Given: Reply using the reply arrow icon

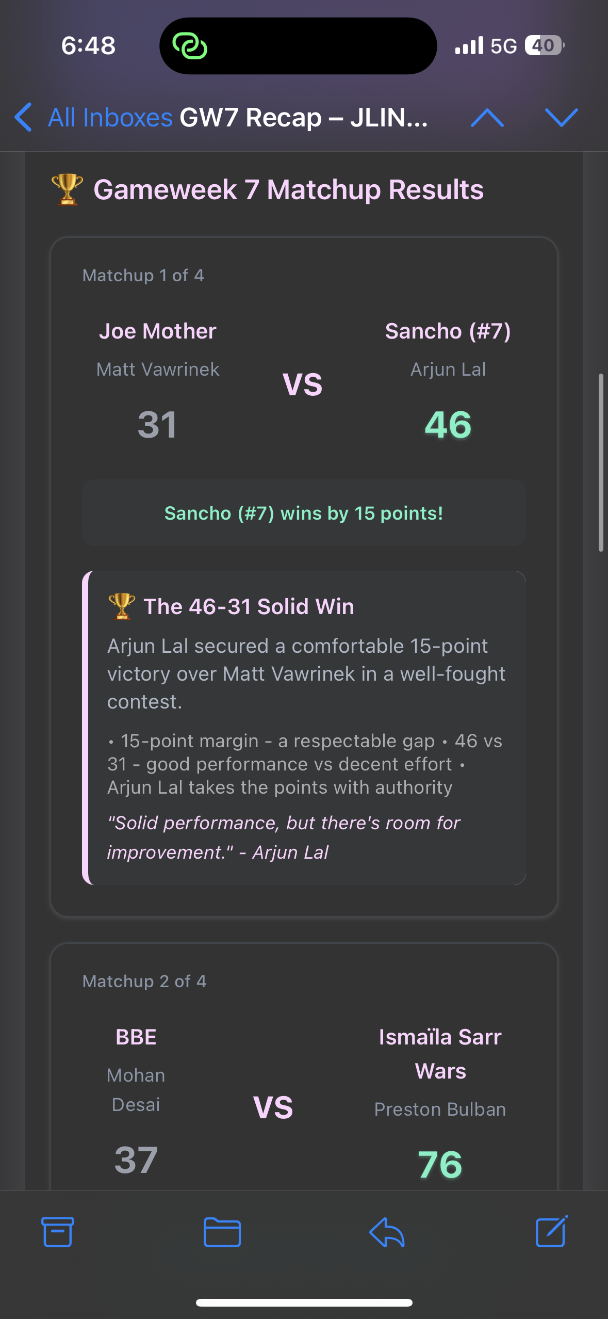Looking at the screenshot, I should click(387, 1232).
